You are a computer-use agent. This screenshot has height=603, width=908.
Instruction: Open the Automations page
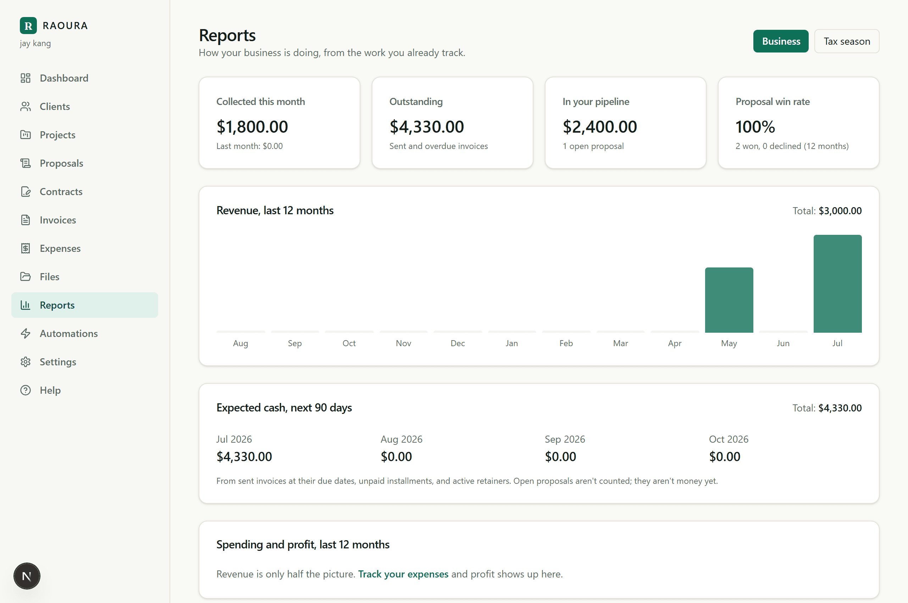click(x=85, y=333)
